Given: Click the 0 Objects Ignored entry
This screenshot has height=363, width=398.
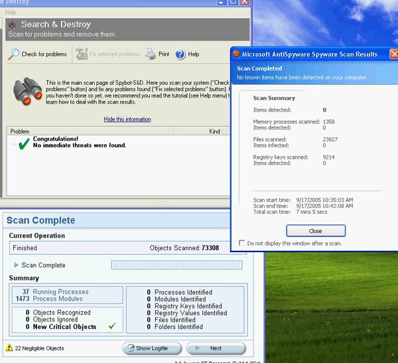Looking at the screenshot, I should [52, 319].
